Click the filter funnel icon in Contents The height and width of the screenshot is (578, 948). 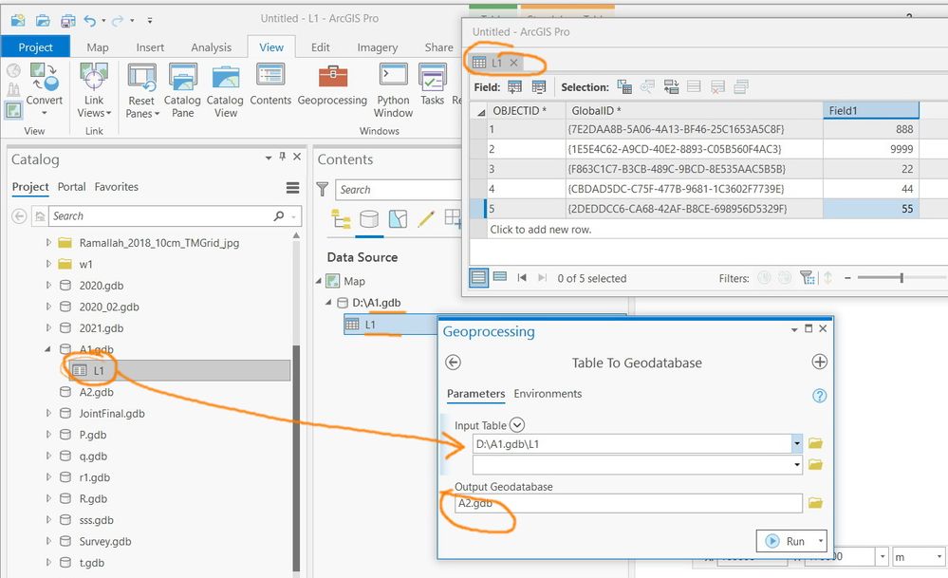click(323, 189)
